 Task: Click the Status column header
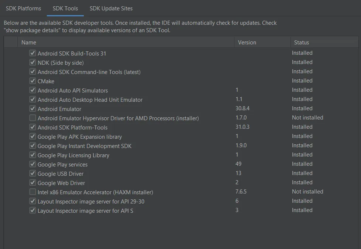click(x=301, y=43)
